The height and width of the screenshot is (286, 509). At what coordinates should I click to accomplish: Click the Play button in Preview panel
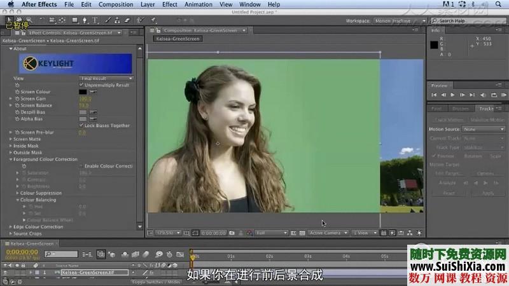(452, 95)
